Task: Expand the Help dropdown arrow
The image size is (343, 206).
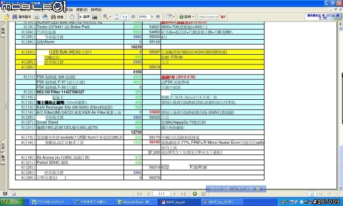Action: (x=193, y=17)
